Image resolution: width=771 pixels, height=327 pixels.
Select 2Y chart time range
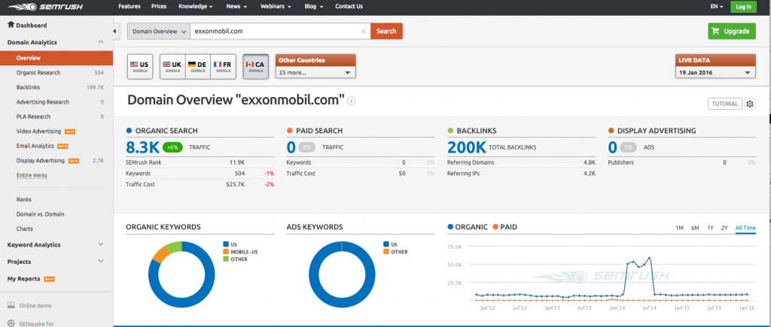pyautogui.click(x=724, y=228)
